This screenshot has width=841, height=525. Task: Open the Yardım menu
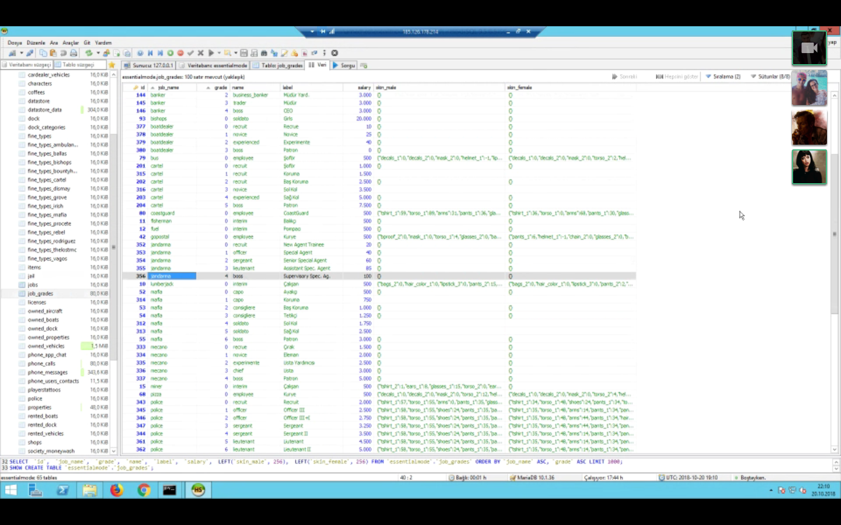(x=103, y=43)
